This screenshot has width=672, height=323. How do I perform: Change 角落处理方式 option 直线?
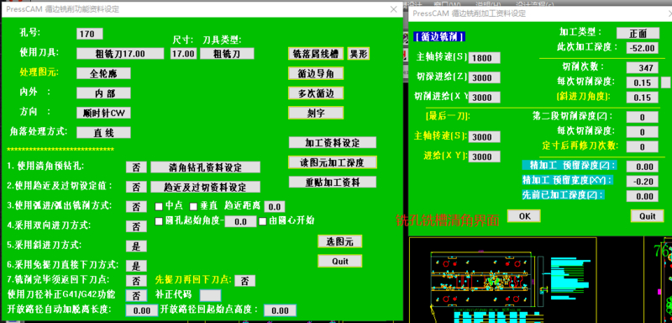(x=103, y=133)
